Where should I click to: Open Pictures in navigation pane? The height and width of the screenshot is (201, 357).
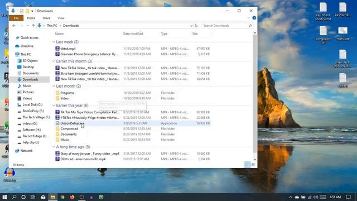28,92
